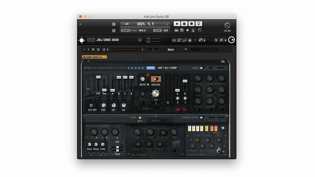This screenshot has width=315, height=177.
Task: Click the LFO Fade knob
Action: (103, 144)
